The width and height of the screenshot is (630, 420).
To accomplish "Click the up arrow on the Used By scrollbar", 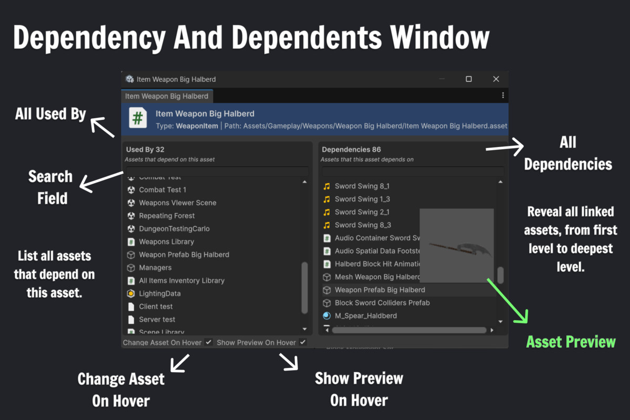I will (x=305, y=181).
